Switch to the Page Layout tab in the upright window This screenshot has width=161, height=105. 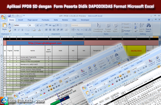point(32,20)
